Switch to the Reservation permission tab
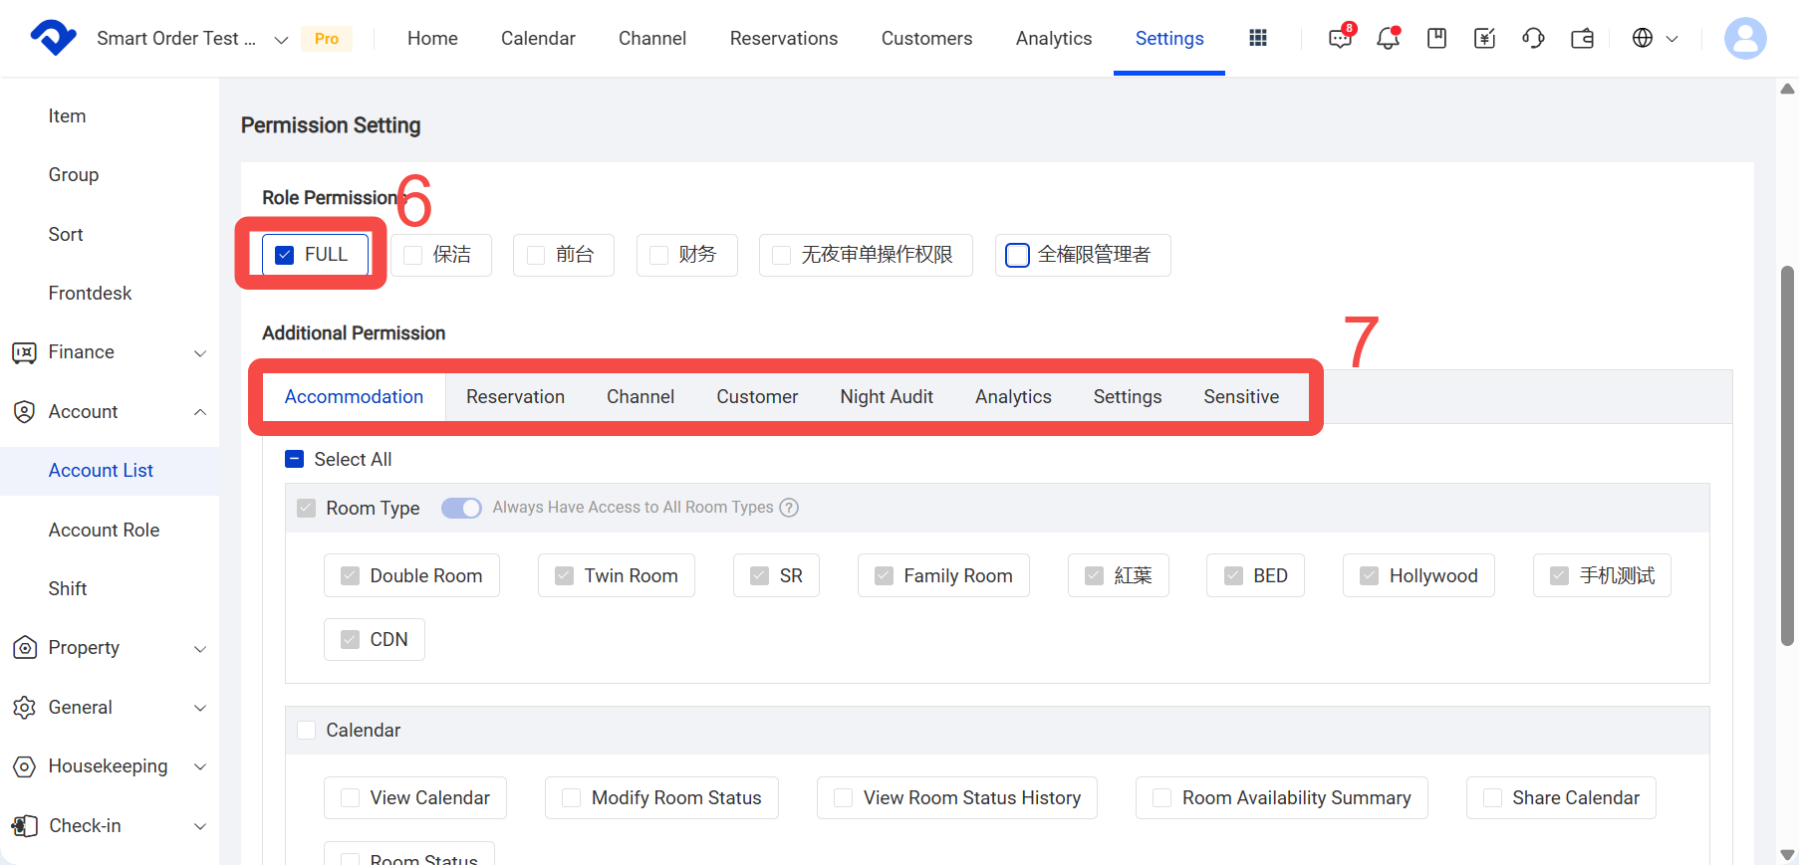The image size is (1799, 865). click(515, 397)
